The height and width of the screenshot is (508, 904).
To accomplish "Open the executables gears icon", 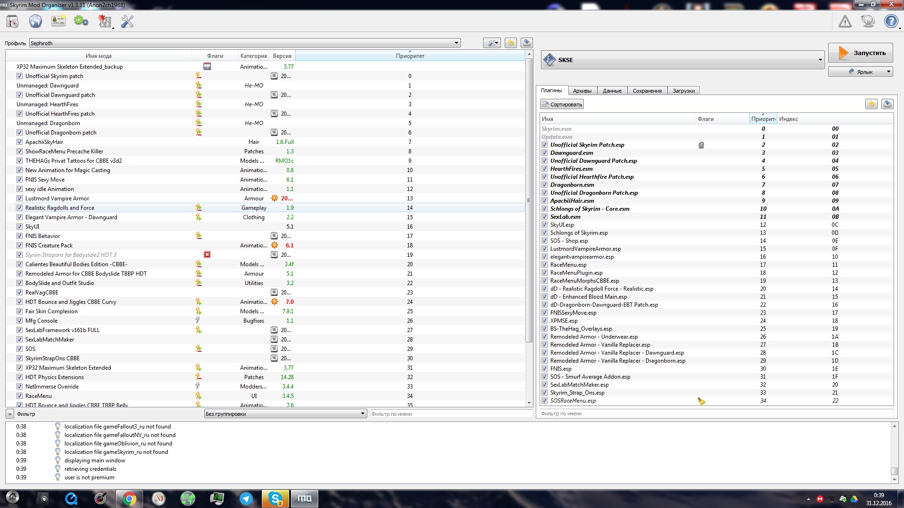I will tap(81, 21).
